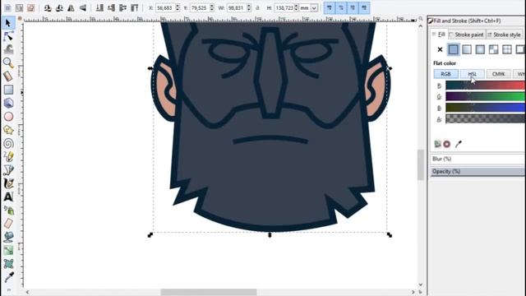Image resolution: width=526 pixels, height=296 pixels.
Task: Choose HSL color mode
Action: pos(473,74)
